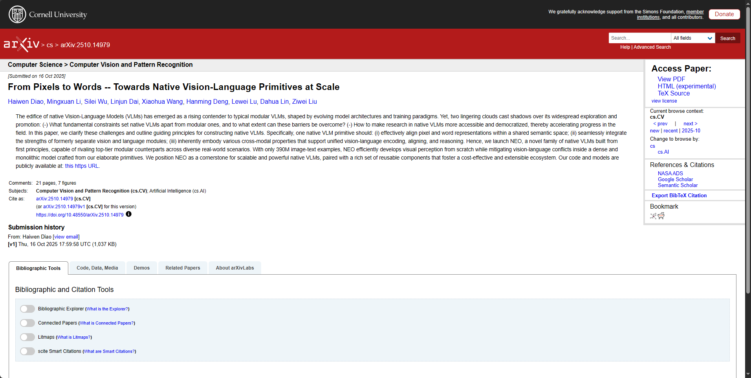Open the View PDF link
The height and width of the screenshot is (378, 751).
pyautogui.click(x=671, y=79)
